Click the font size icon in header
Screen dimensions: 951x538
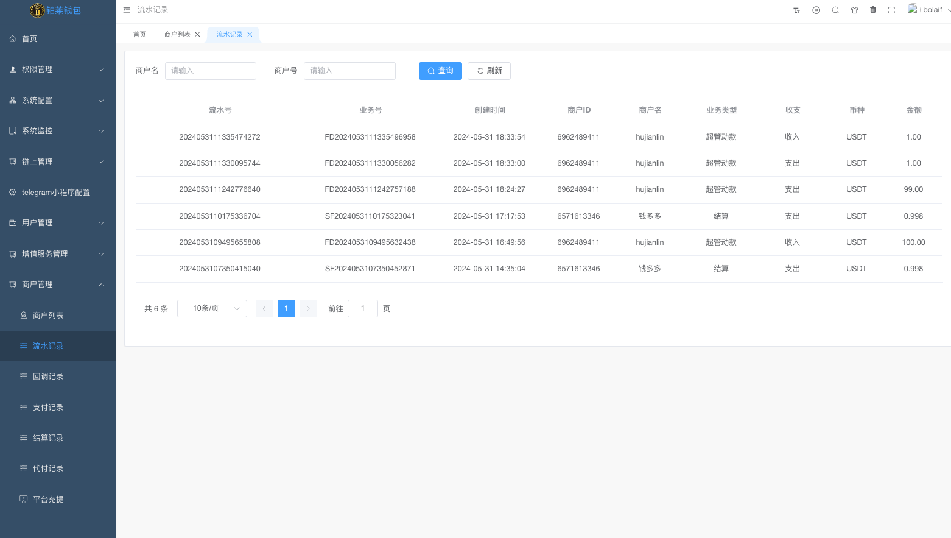tap(796, 10)
